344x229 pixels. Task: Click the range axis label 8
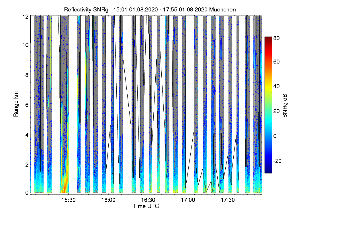tap(27, 75)
